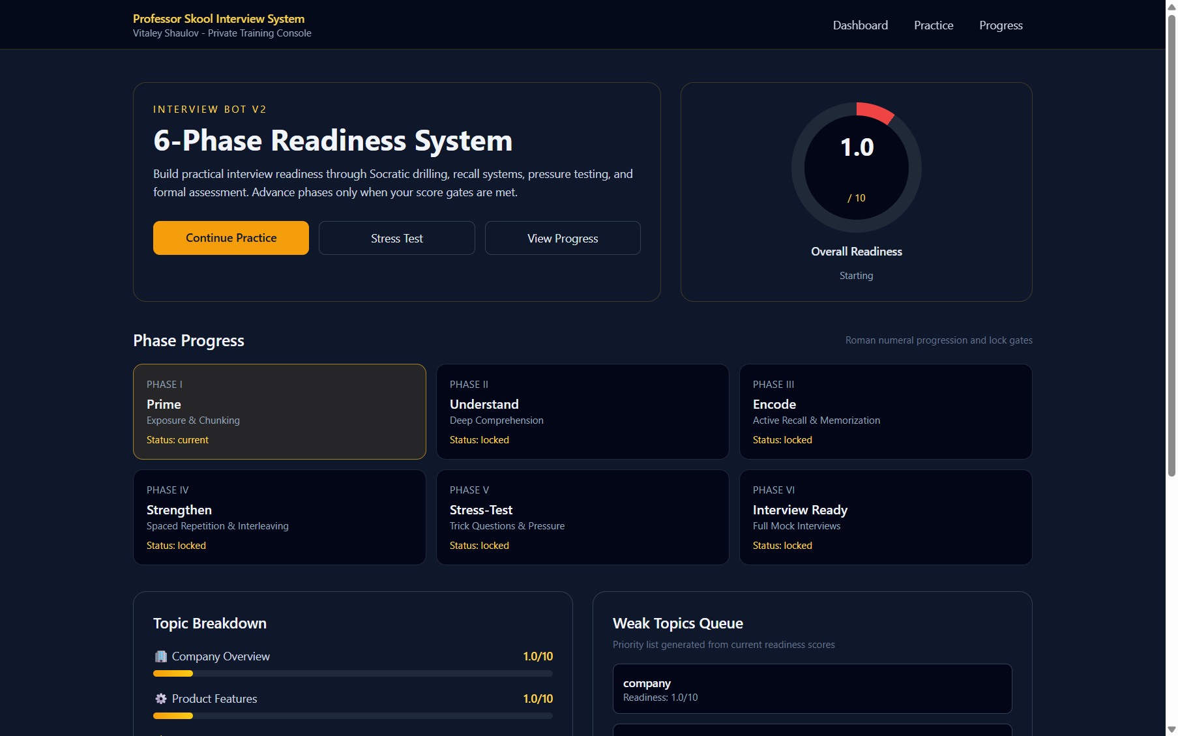Click the Company Overview progress bar
Screen dimensions: 1178x736
point(352,673)
